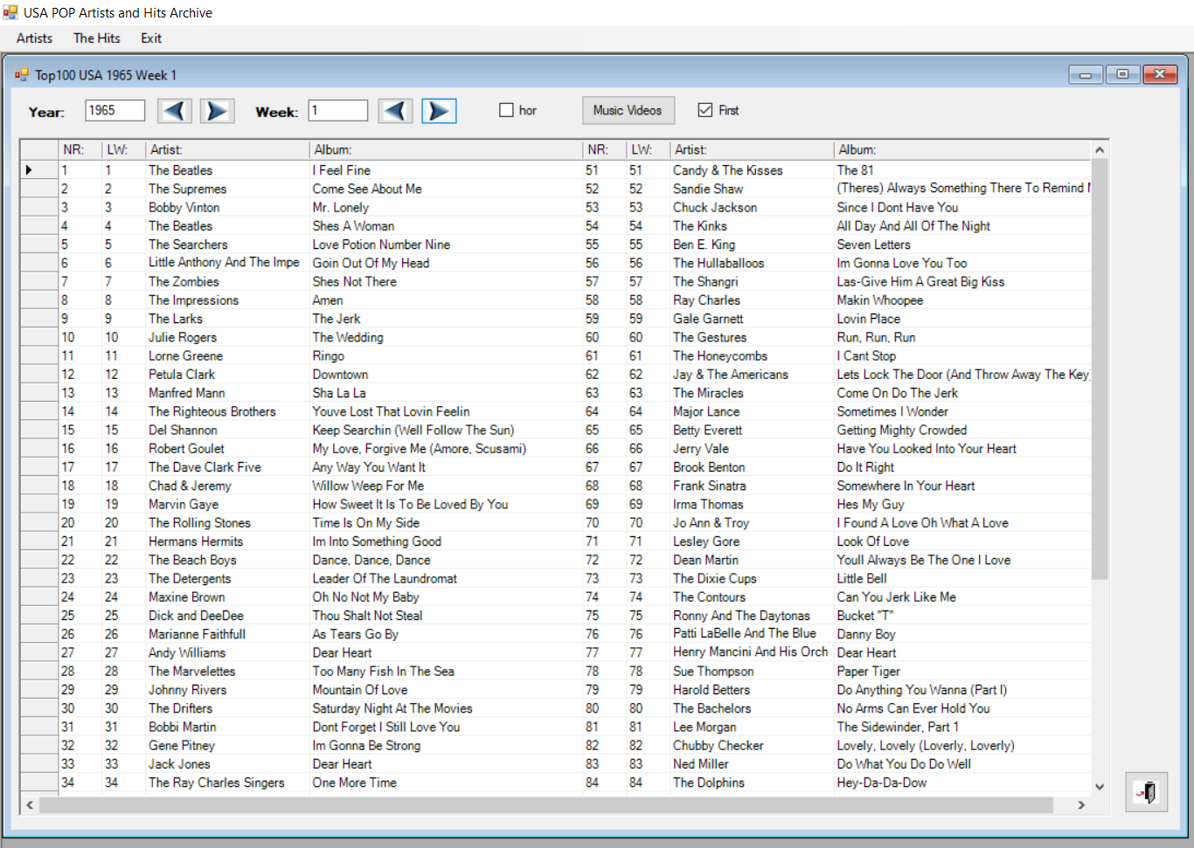
Task: Click the Top100 window title icon
Action: (22, 75)
